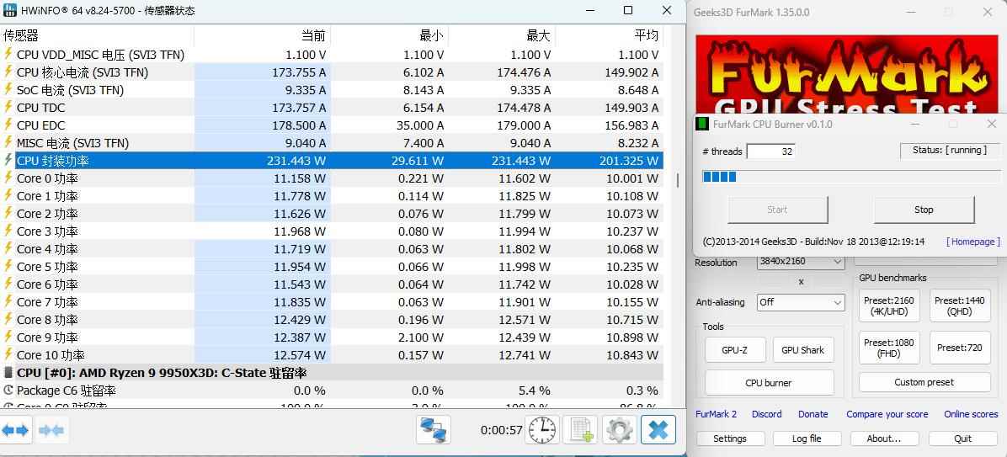Image resolution: width=1007 pixels, height=457 pixels.
Task: Click the faded collapse-columns arrows icon in HWiNFO
Action: [x=52, y=430]
